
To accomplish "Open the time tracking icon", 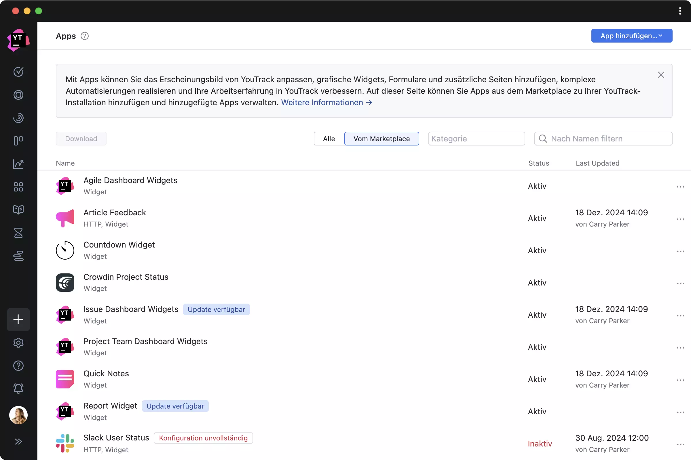I will pyautogui.click(x=18, y=233).
